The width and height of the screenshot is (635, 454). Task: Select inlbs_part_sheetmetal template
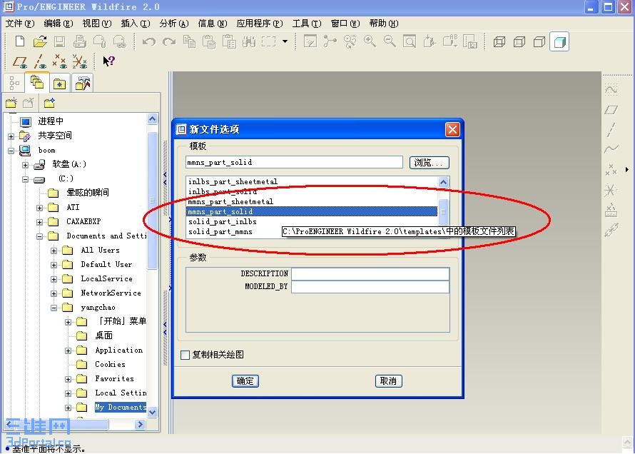(312, 181)
